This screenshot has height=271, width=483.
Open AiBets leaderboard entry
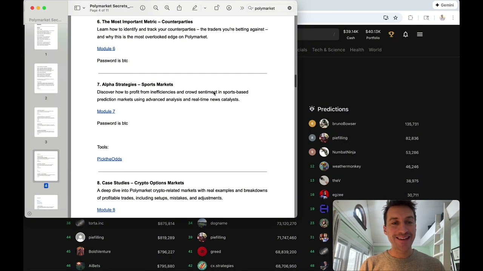[121, 266]
